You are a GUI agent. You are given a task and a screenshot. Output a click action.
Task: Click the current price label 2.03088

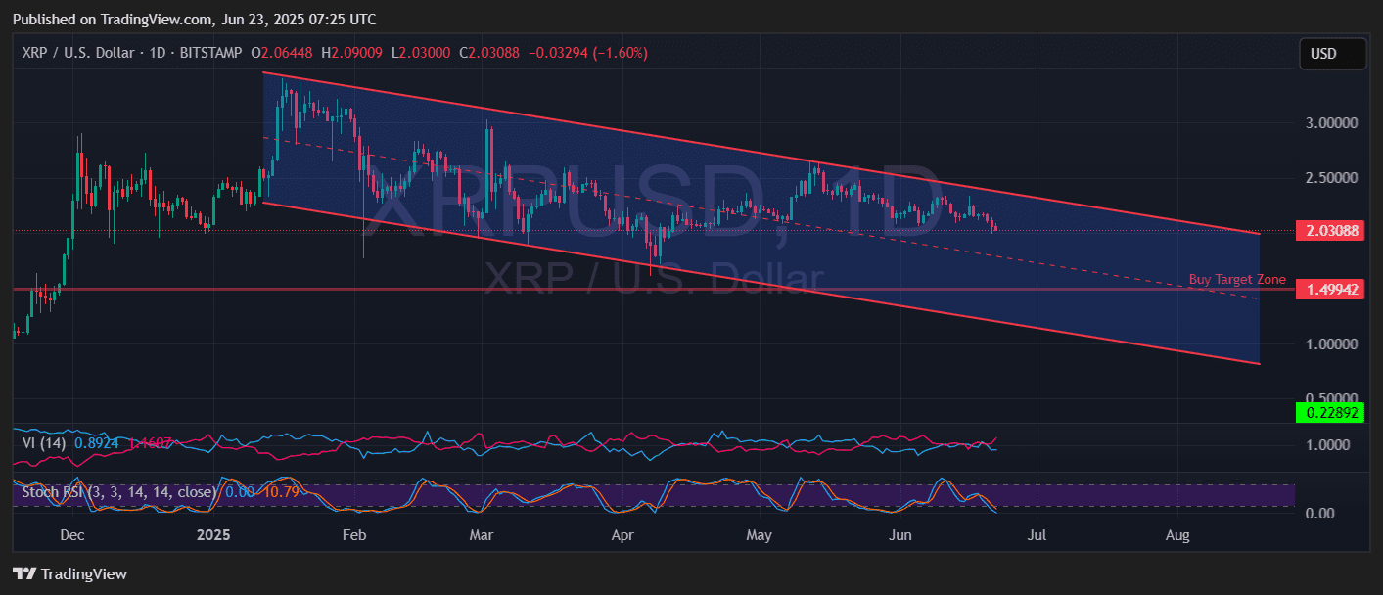tap(1332, 230)
